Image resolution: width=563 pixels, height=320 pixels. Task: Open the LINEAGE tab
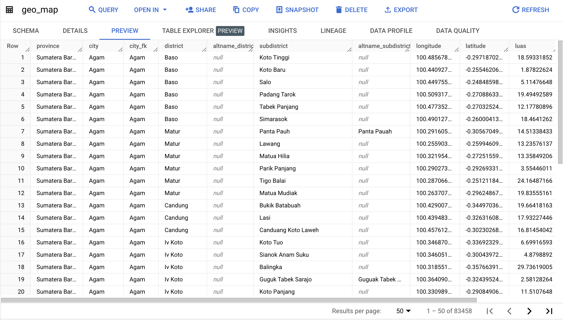click(x=333, y=31)
